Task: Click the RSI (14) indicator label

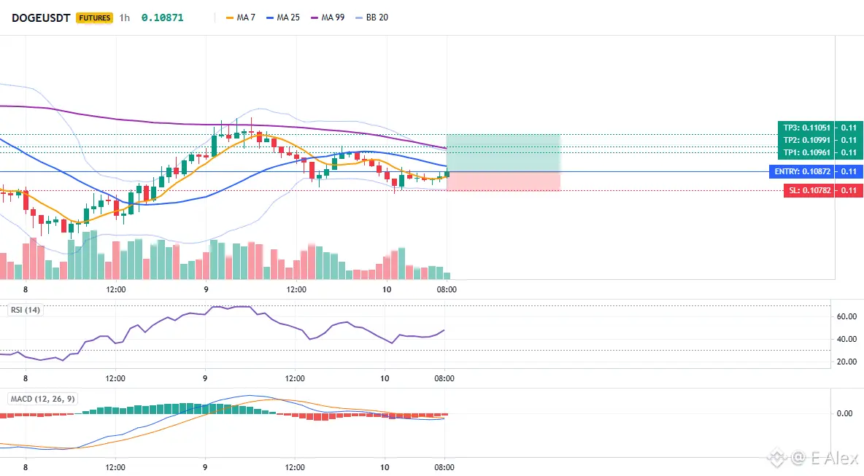Action: pos(26,310)
